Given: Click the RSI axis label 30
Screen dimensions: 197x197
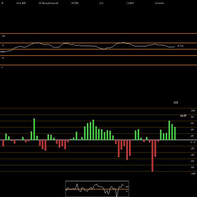Looking at the screenshot, I should tap(3, 58).
